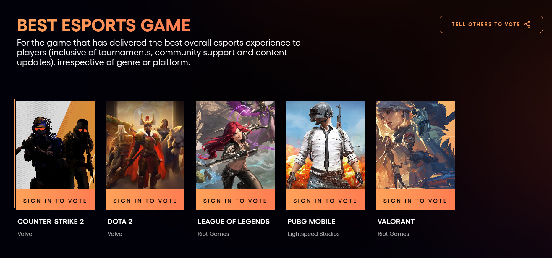Click the Valorant title text
The width and height of the screenshot is (552, 258).
396,222
